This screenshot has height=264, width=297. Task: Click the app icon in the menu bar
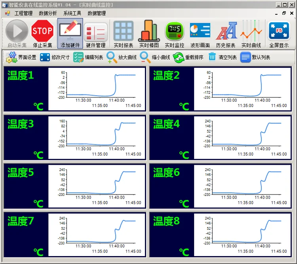click(x=8, y=13)
